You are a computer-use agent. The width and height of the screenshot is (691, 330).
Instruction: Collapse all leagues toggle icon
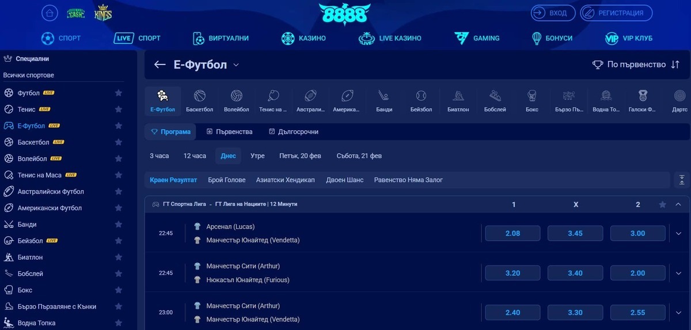(681, 180)
